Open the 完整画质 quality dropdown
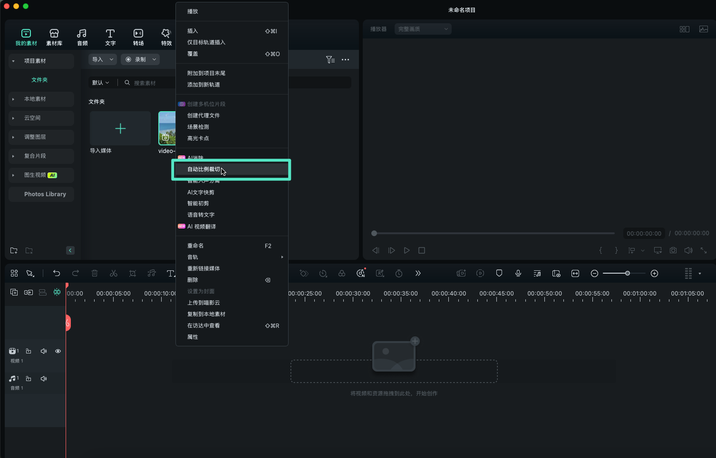Viewport: 716px width, 458px height. [x=423, y=29]
